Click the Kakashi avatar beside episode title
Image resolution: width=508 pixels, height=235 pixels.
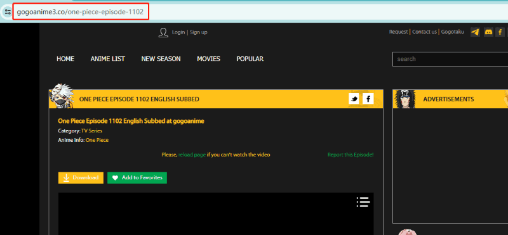tap(61, 95)
